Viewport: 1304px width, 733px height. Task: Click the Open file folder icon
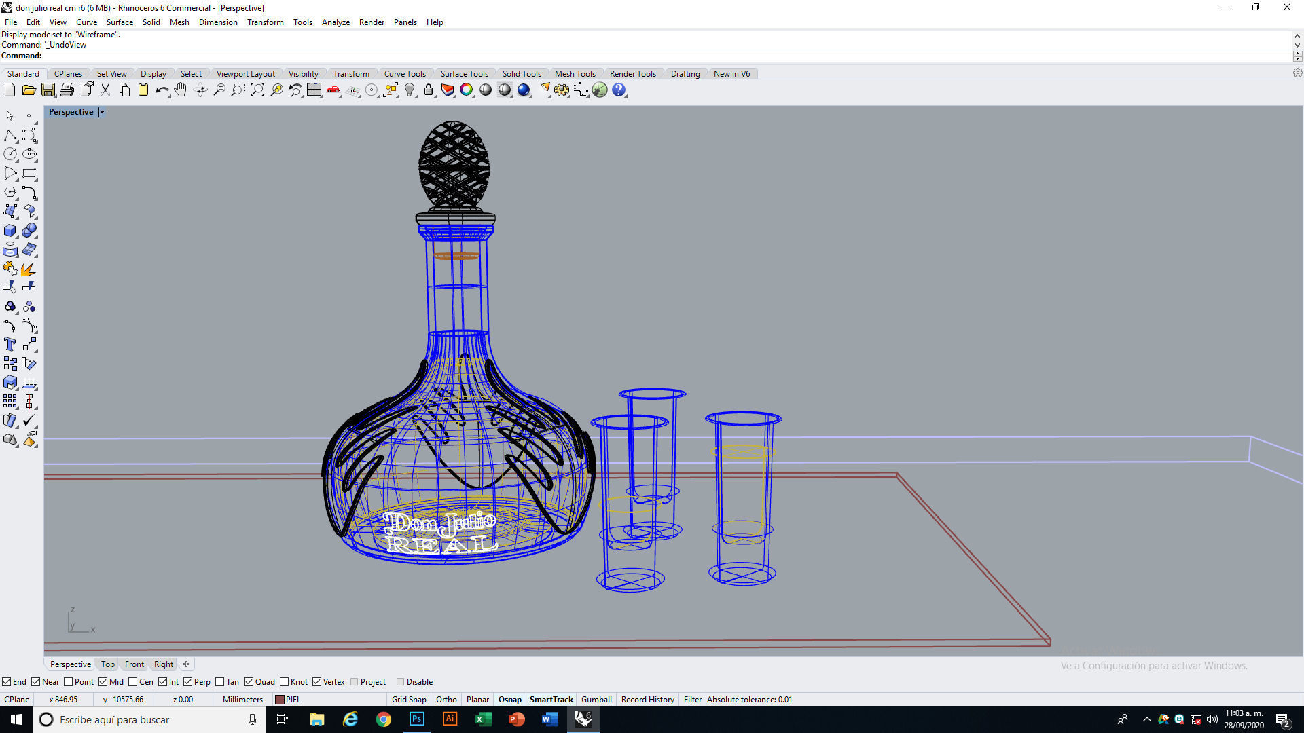(29, 90)
